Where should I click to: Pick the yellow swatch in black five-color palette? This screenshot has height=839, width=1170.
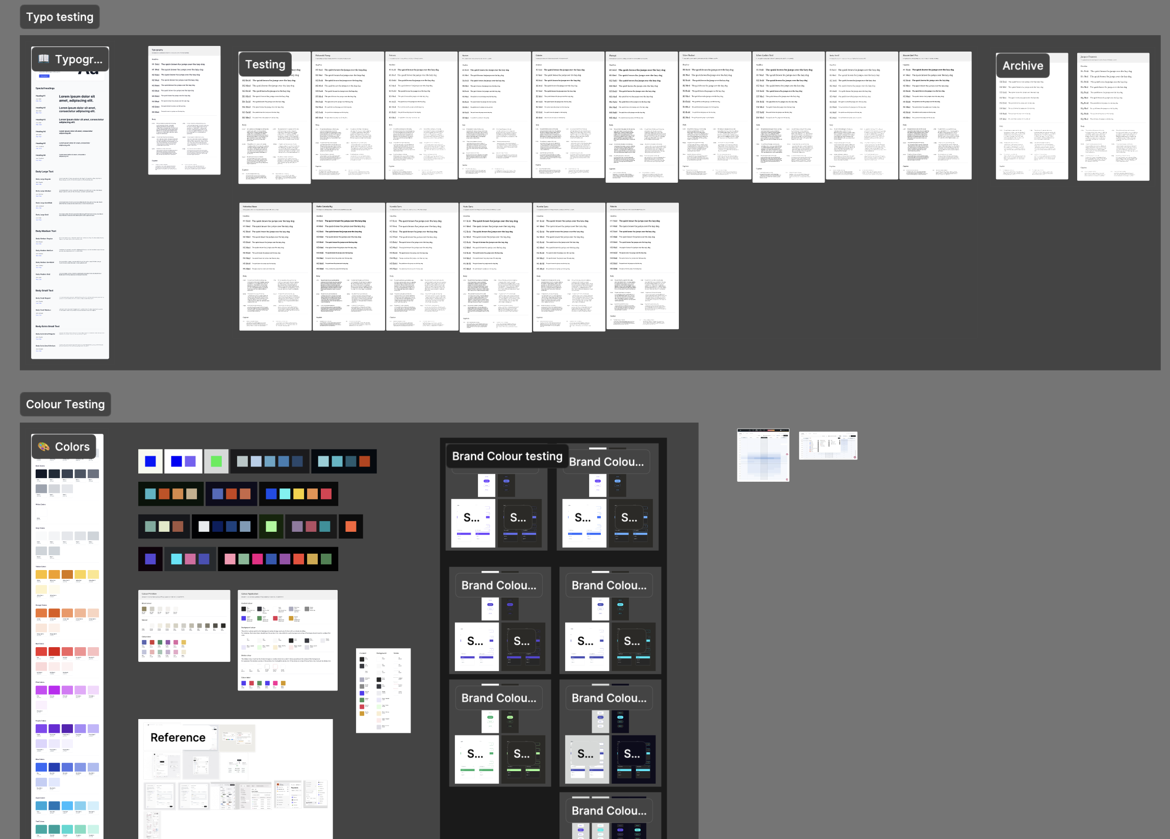coord(299,494)
